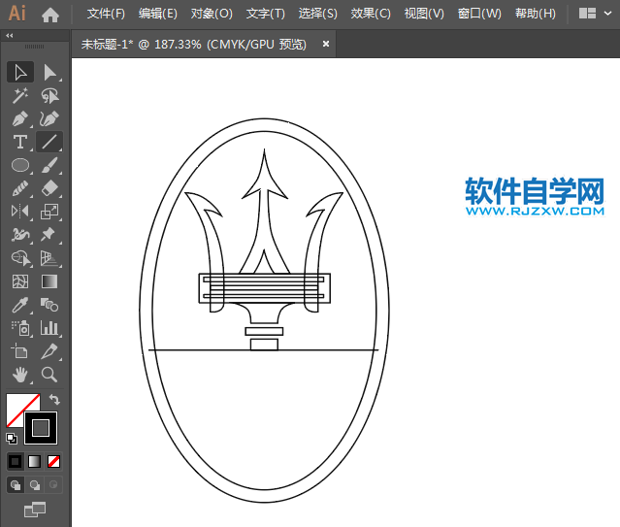Reset to default fill and stroke
This screenshot has height=527, width=620.
coord(12,438)
